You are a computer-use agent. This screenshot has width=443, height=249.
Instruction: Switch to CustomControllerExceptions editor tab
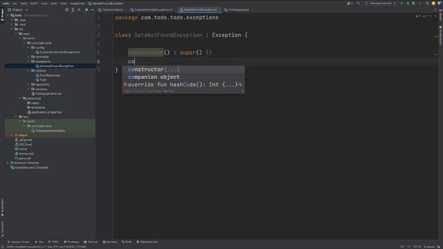(153, 10)
